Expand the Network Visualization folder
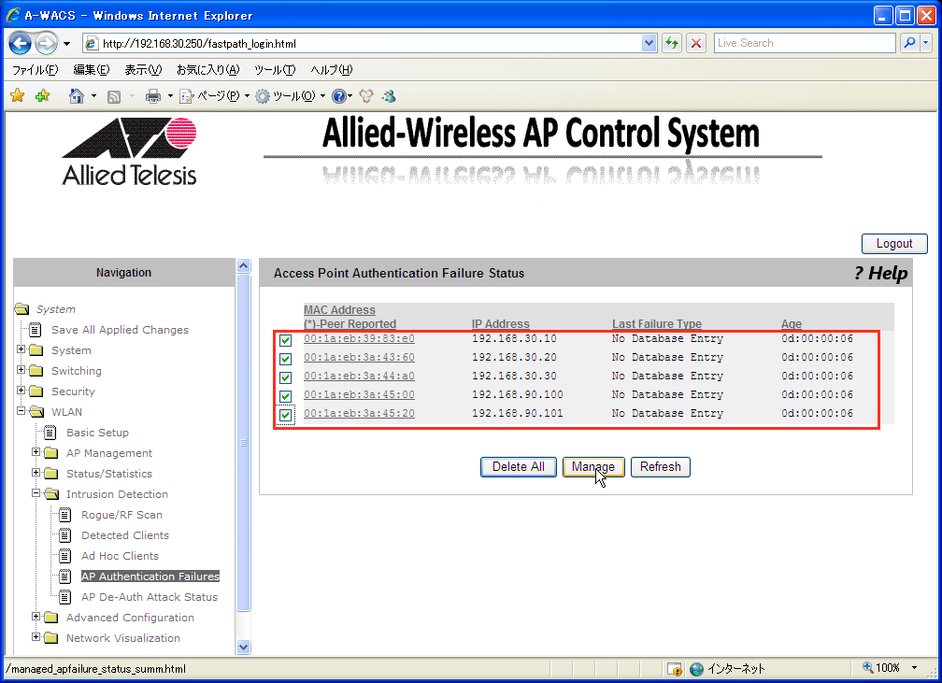Screen dimensions: 942x683 click(36, 636)
